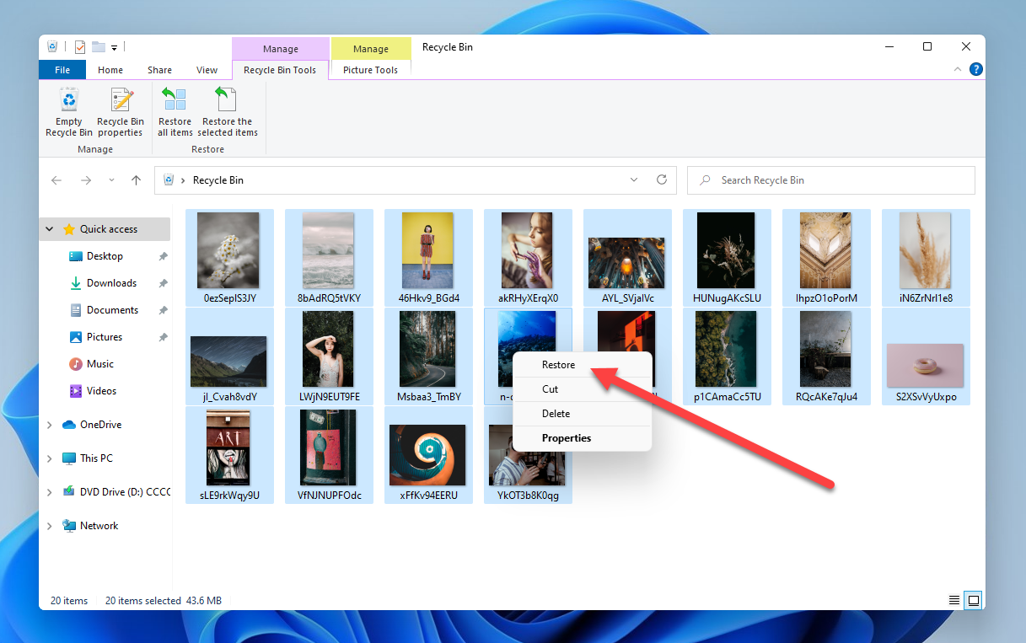Expand the This PC tree node
This screenshot has height=643, width=1026.
50,458
